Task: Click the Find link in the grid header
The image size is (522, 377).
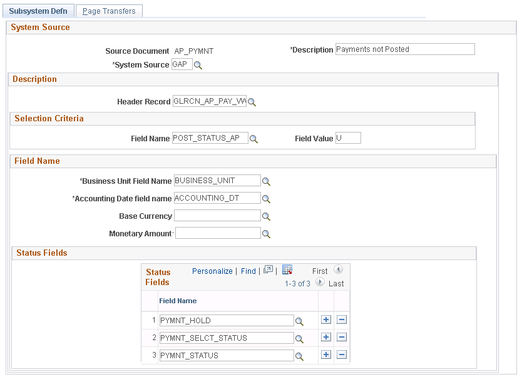Action: 248,271
